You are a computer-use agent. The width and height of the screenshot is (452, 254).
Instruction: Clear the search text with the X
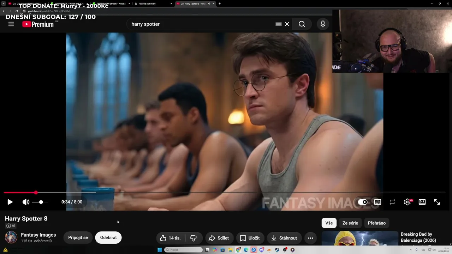(x=287, y=24)
